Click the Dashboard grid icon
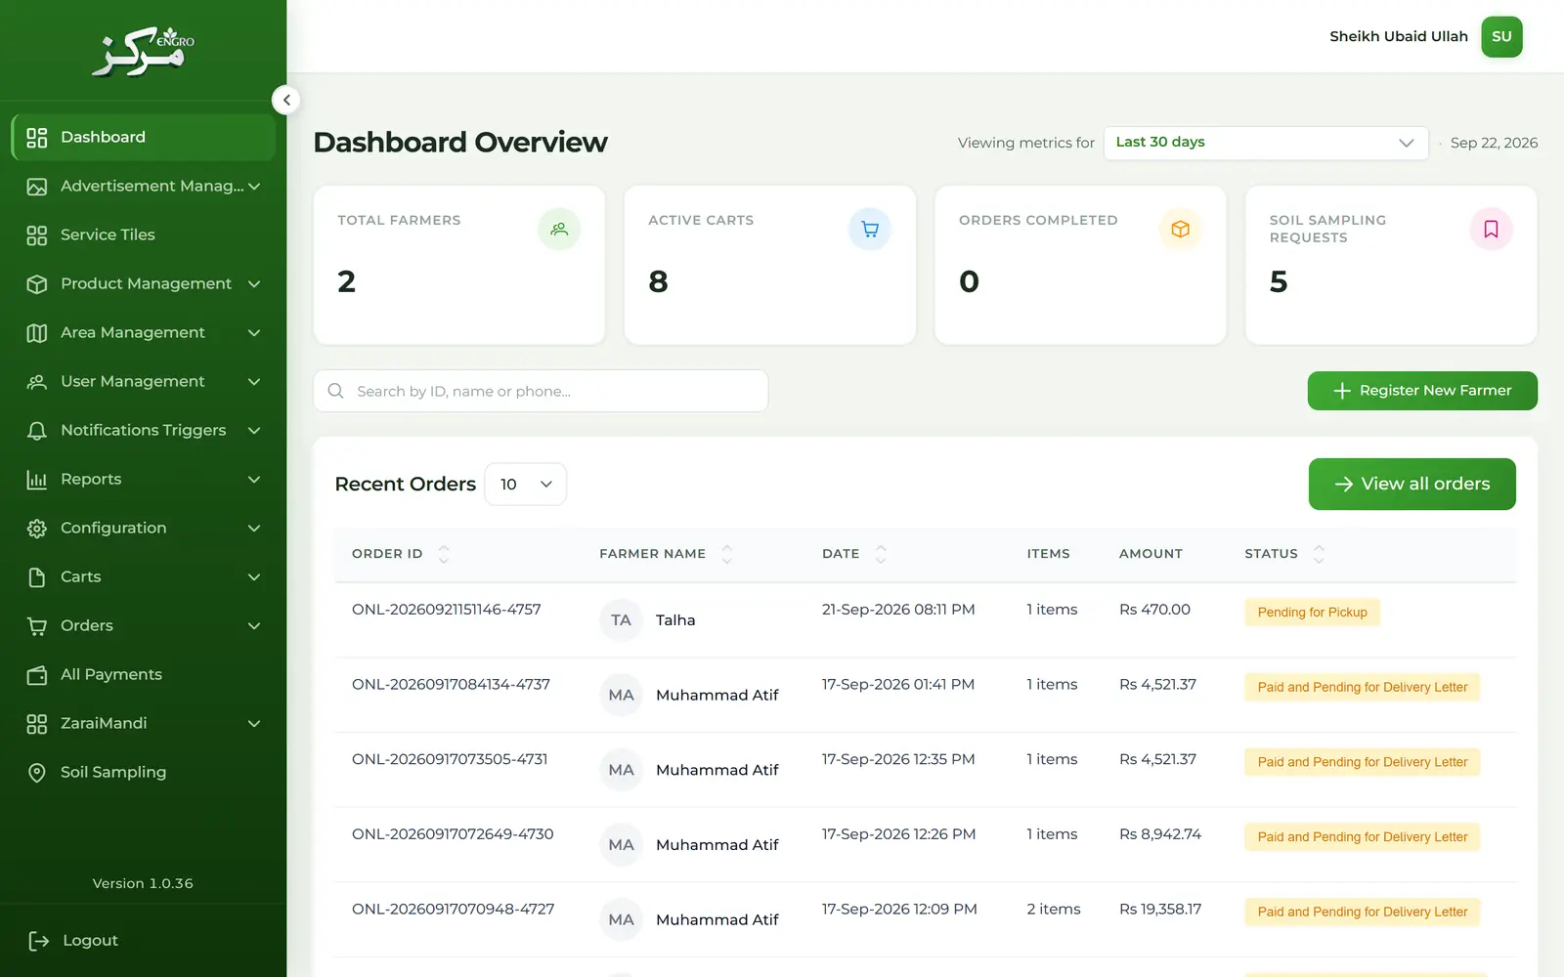This screenshot has width=1564, height=977. point(37,138)
